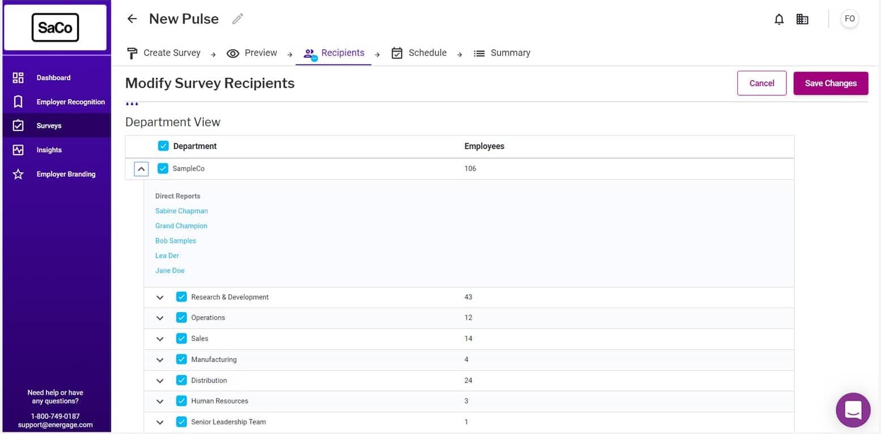Click the 1-800-749-0187 phone number
The width and height of the screenshot is (881, 434).
click(x=55, y=416)
